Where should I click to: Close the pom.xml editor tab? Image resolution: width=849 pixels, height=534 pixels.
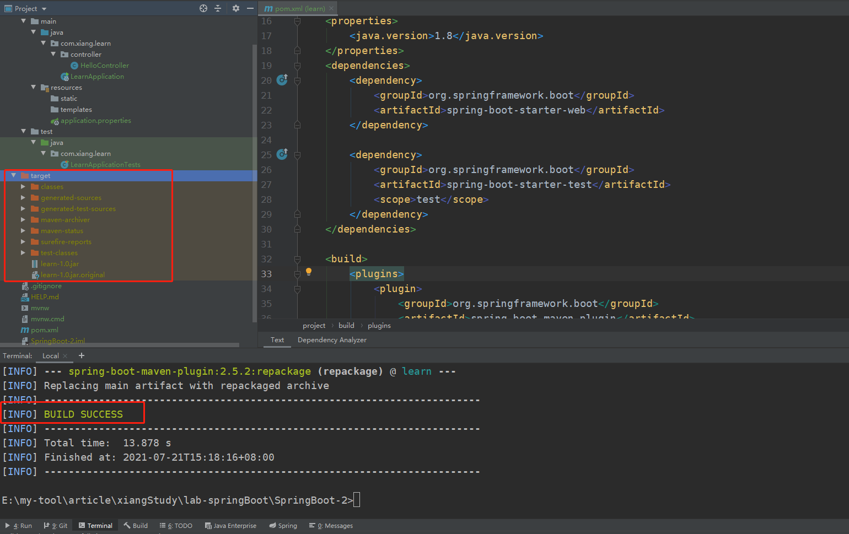331,8
